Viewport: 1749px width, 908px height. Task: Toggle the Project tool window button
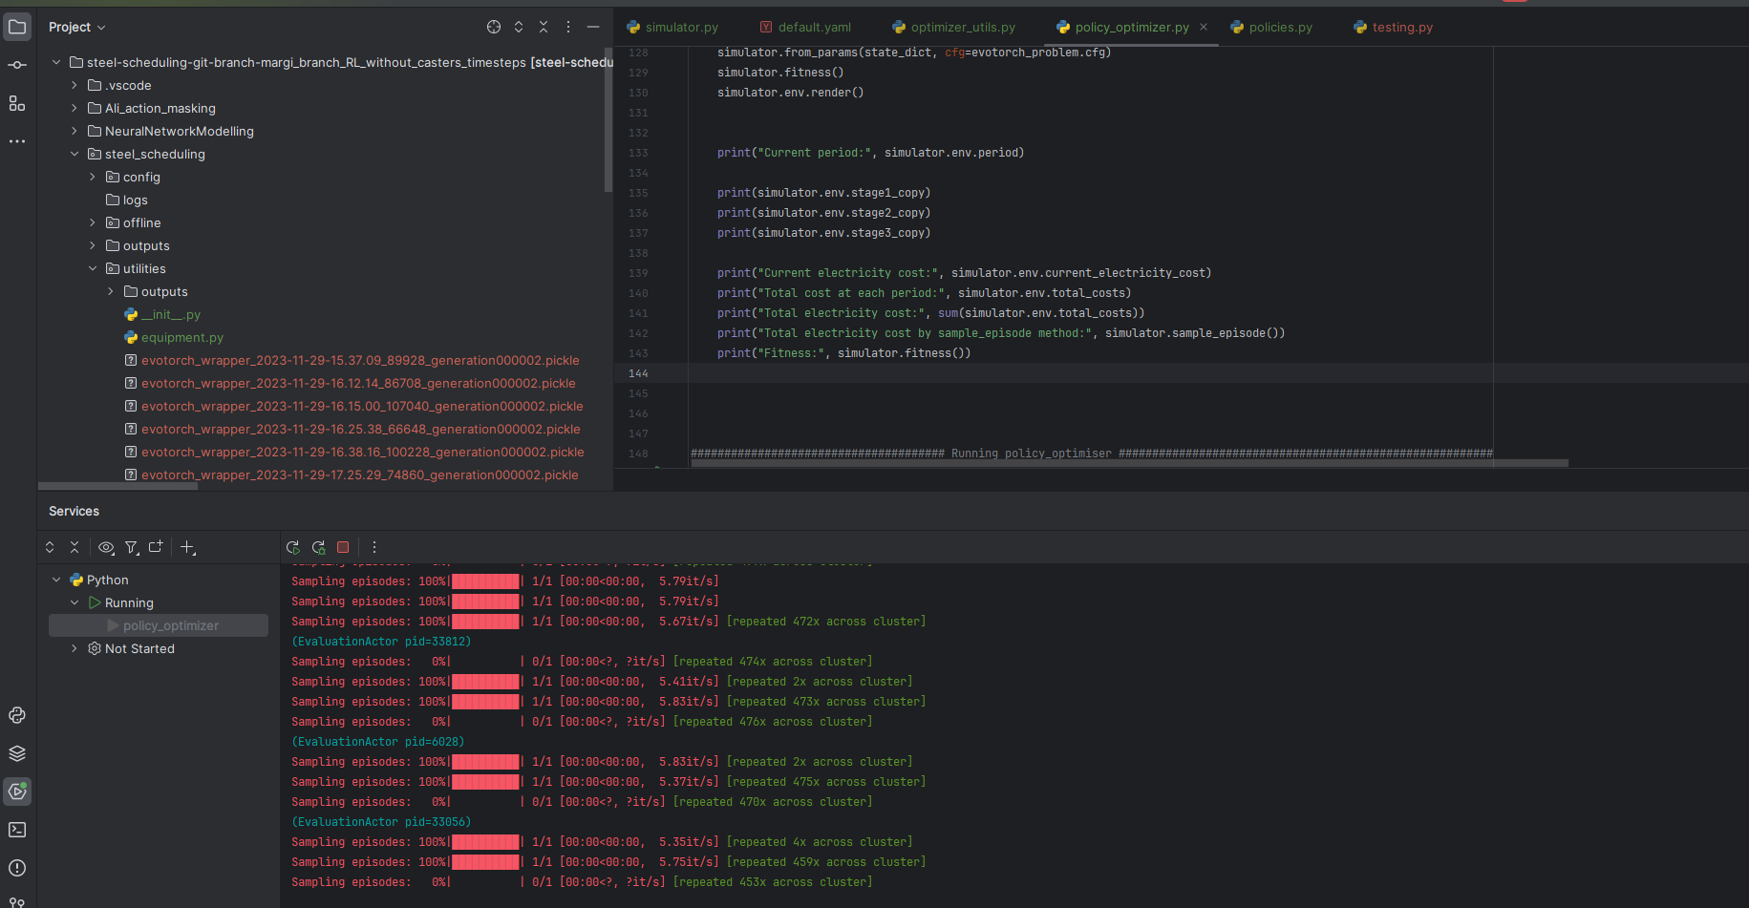pyautogui.click(x=17, y=27)
